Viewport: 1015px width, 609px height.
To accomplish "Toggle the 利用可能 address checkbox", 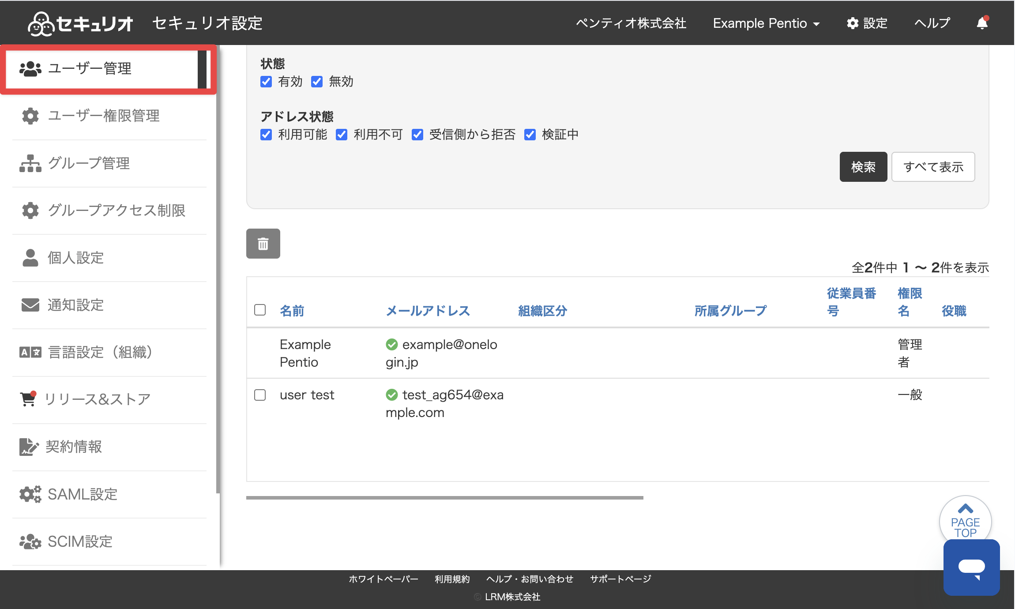I will coord(266,135).
